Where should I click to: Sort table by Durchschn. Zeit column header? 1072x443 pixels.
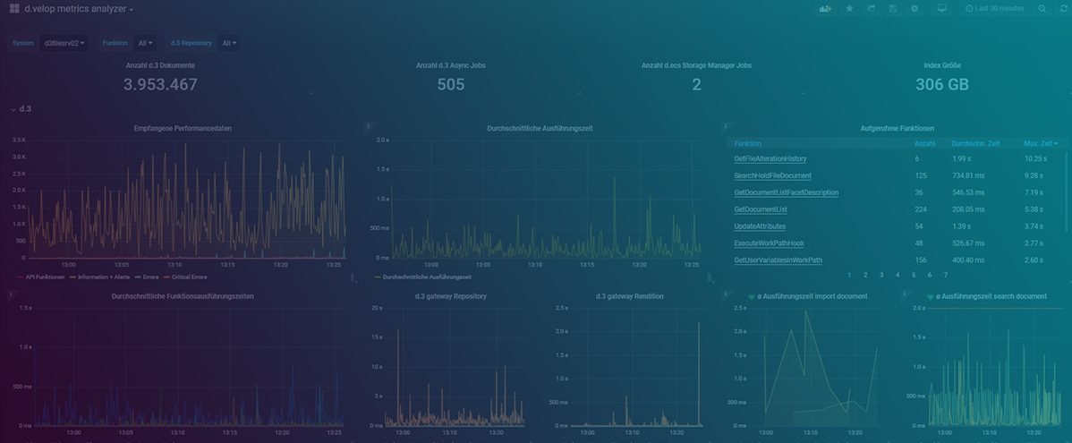[x=975, y=143]
